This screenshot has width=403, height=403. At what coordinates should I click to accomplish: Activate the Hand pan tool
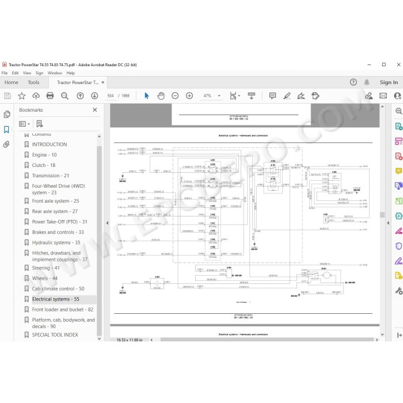pos(161,96)
